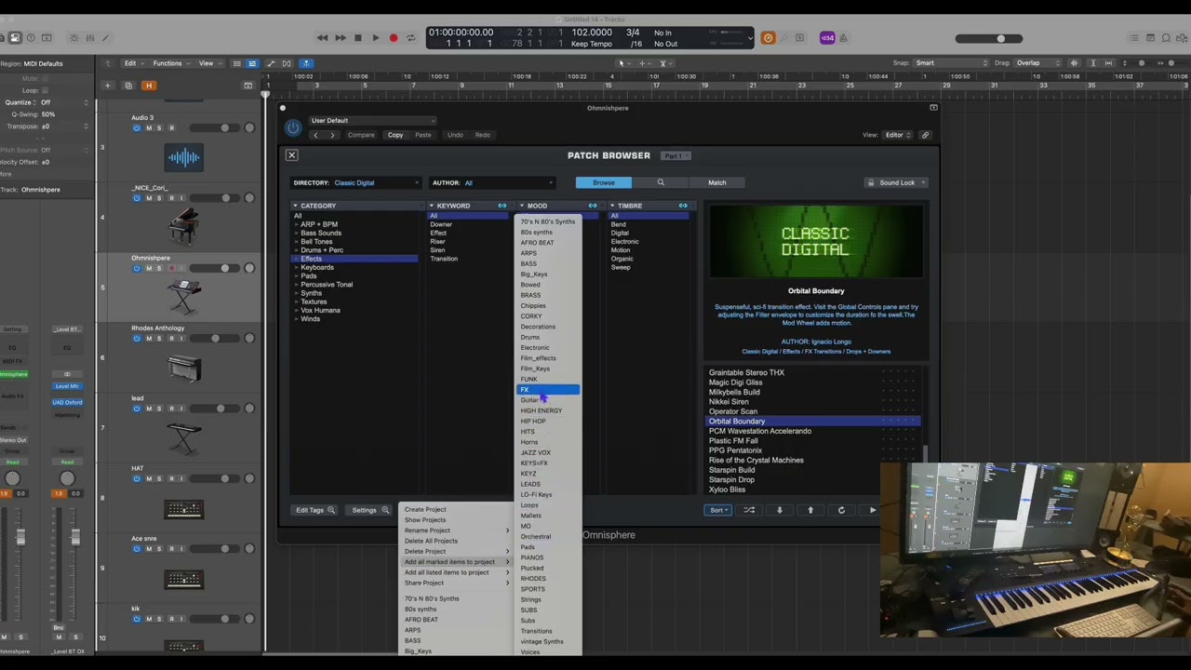Click the Edit Tags button
Viewport: 1191px width, 670px height.
click(x=314, y=510)
